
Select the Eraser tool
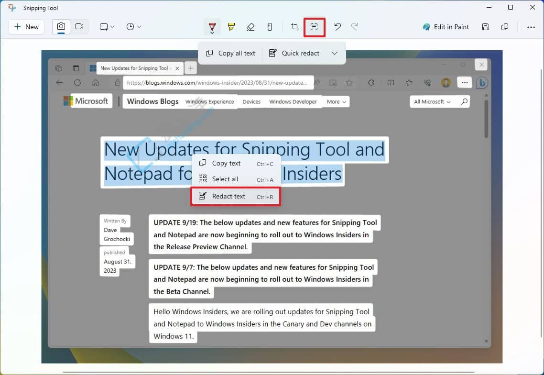pos(250,27)
